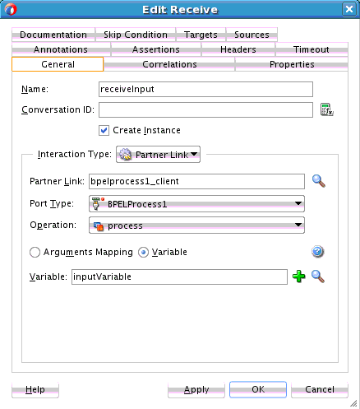Switch to the Correlations tab
Screen dimensions: 360x409
pyautogui.click(x=169, y=64)
